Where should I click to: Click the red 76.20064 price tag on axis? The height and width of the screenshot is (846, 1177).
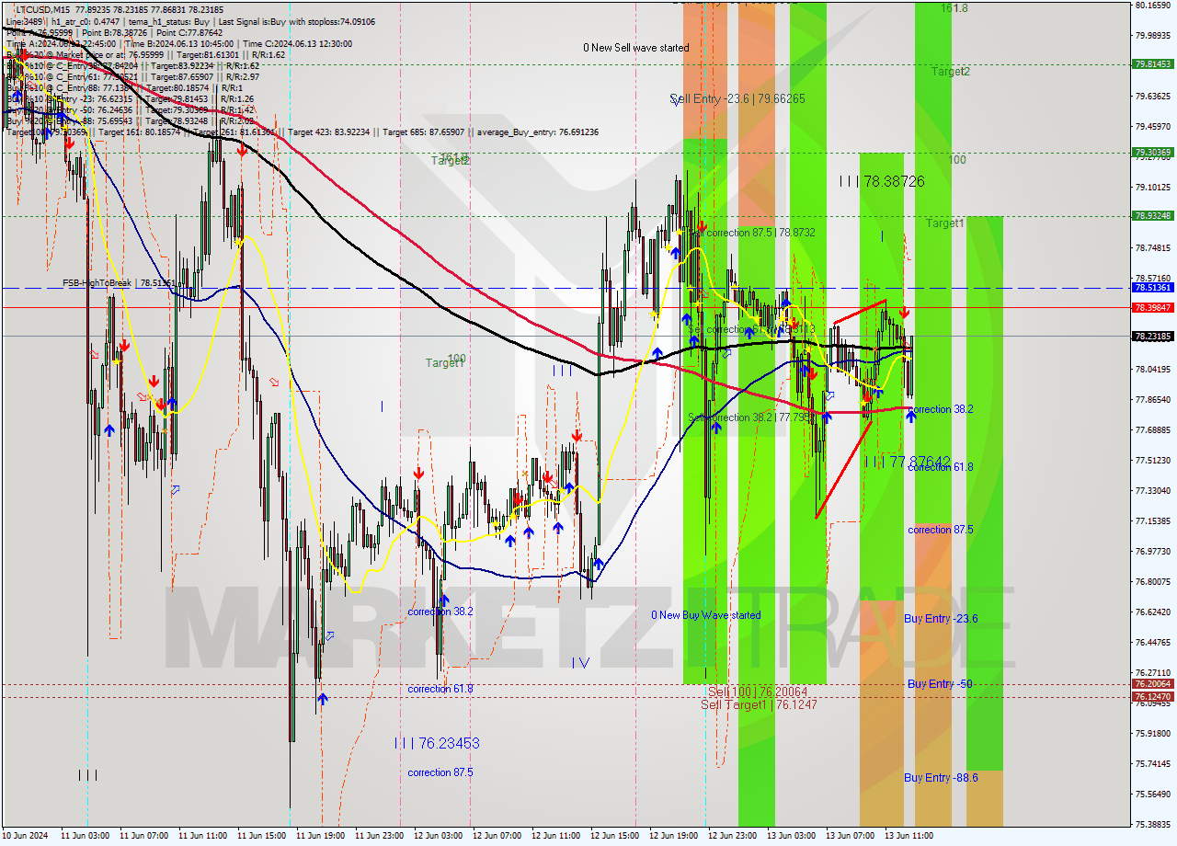1153,684
